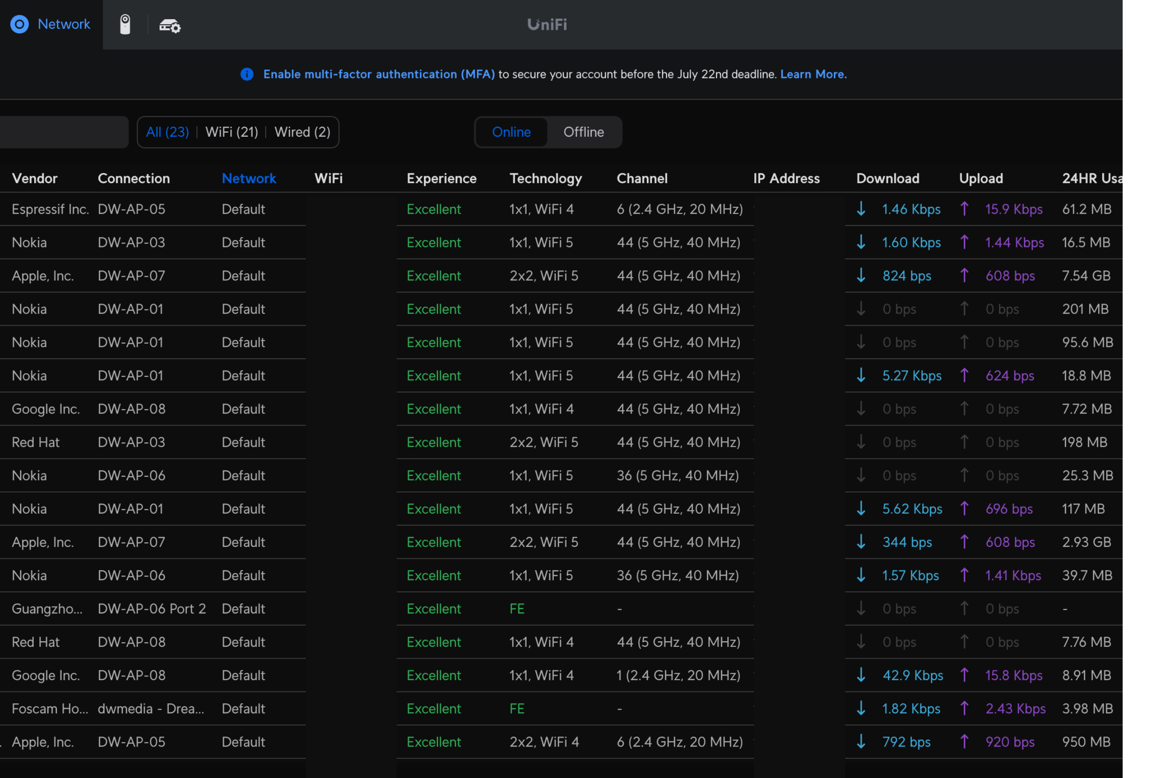Sort by Download column header
This screenshot has width=1167, height=778.
888,178
